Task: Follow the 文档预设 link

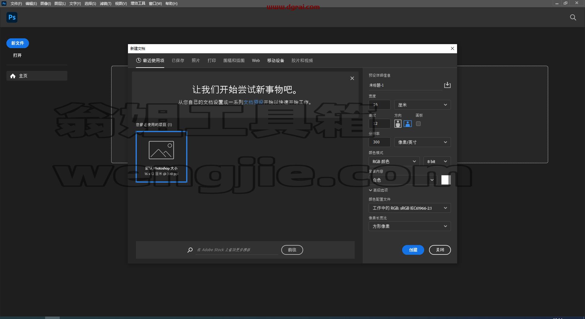Action: pyautogui.click(x=253, y=102)
